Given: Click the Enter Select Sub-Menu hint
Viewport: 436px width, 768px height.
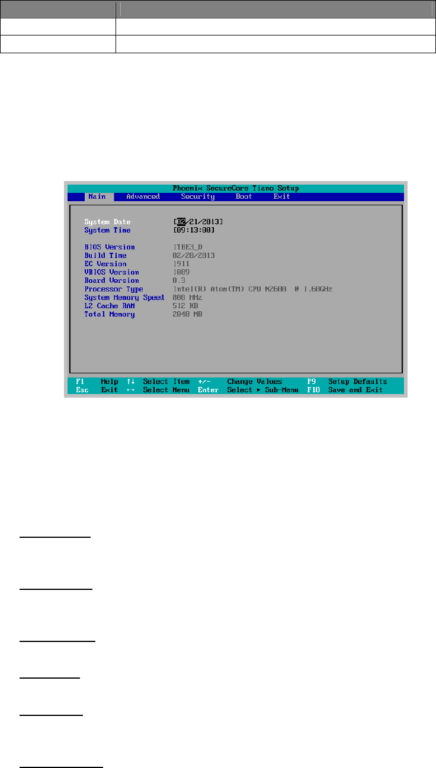Looking at the screenshot, I should 248,390.
